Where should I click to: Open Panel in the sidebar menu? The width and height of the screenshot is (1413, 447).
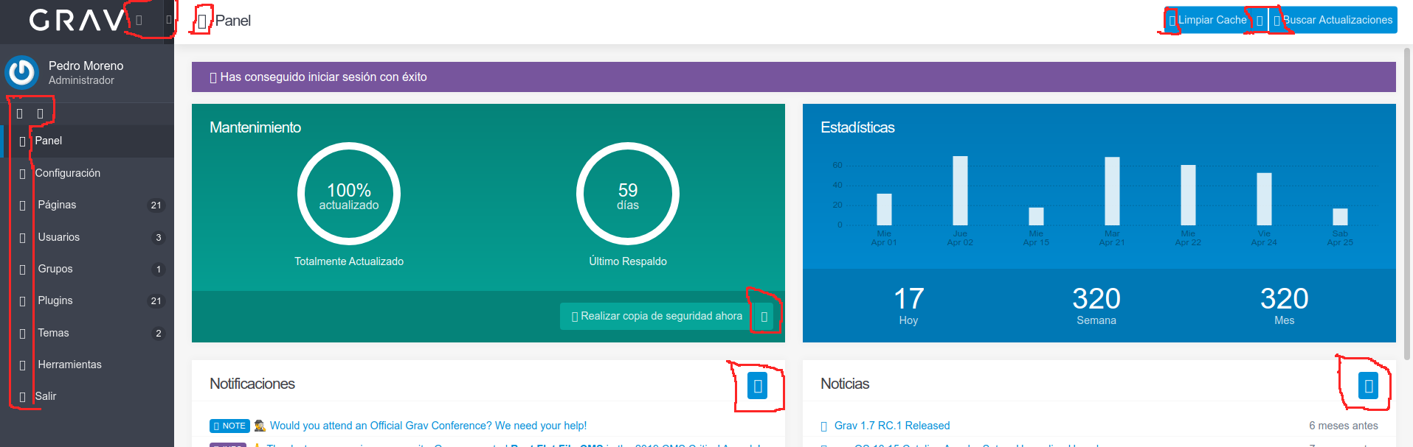[x=87, y=141]
